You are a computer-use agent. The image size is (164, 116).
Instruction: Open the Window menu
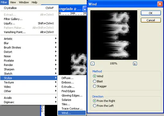click(x=24, y=2)
